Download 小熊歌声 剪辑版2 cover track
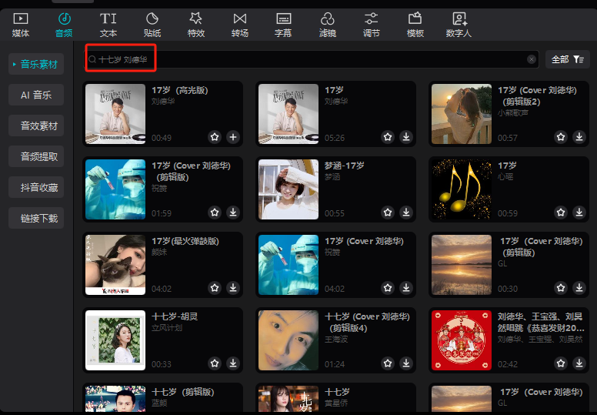 [579, 137]
